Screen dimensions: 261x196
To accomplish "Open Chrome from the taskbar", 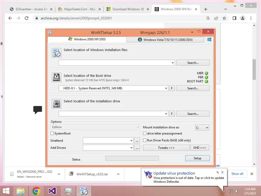I will (36, 191).
